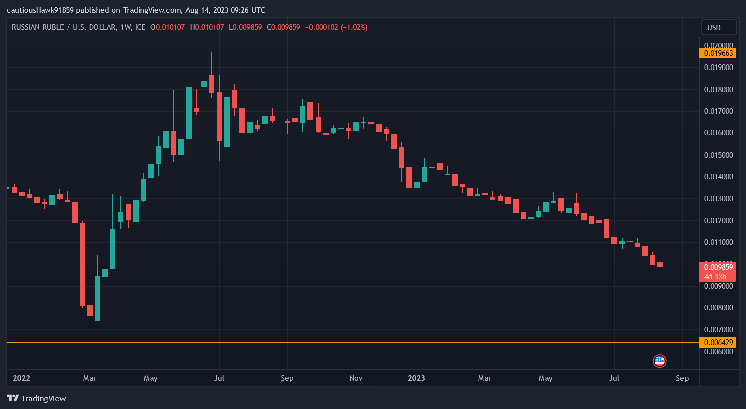Toggle the currency display via the USD button
The image size is (746, 409).
[x=719, y=27]
